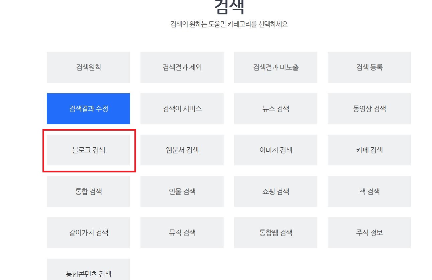Open the 웹문서 검색 category

[x=182, y=150]
